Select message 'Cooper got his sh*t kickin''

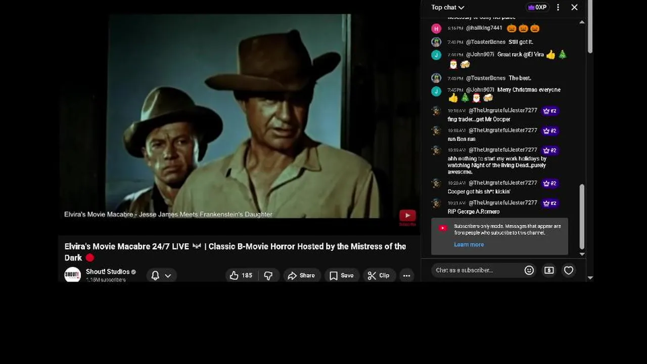coord(479,192)
